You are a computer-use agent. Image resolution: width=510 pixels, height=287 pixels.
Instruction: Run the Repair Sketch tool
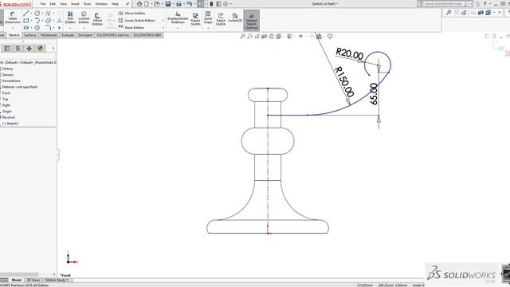pos(195,19)
